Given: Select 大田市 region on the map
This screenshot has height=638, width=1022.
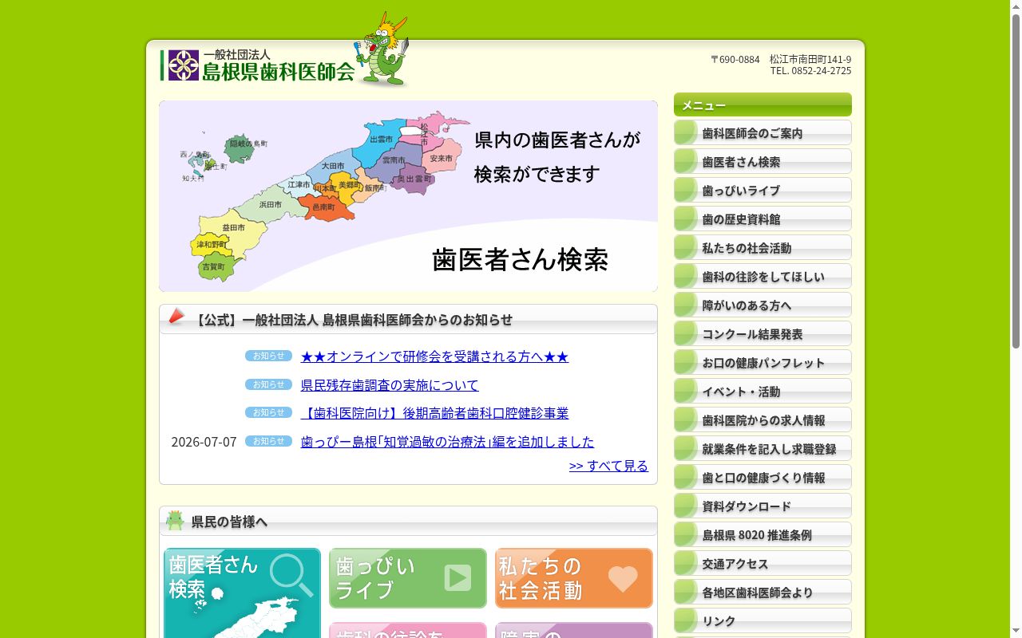Looking at the screenshot, I should click(x=333, y=166).
